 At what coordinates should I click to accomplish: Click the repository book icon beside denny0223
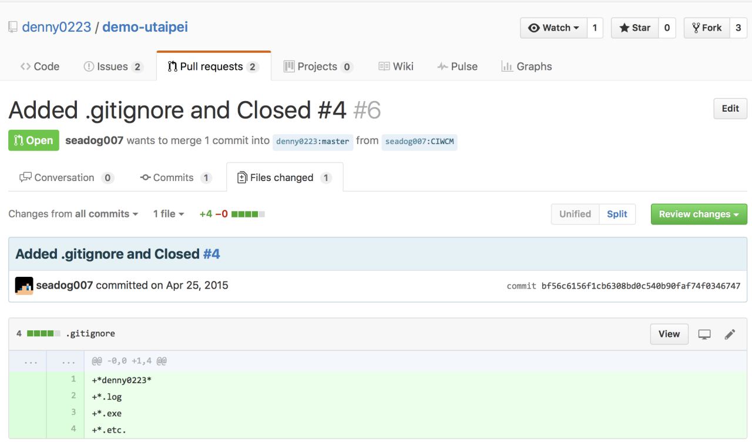point(13,27)
